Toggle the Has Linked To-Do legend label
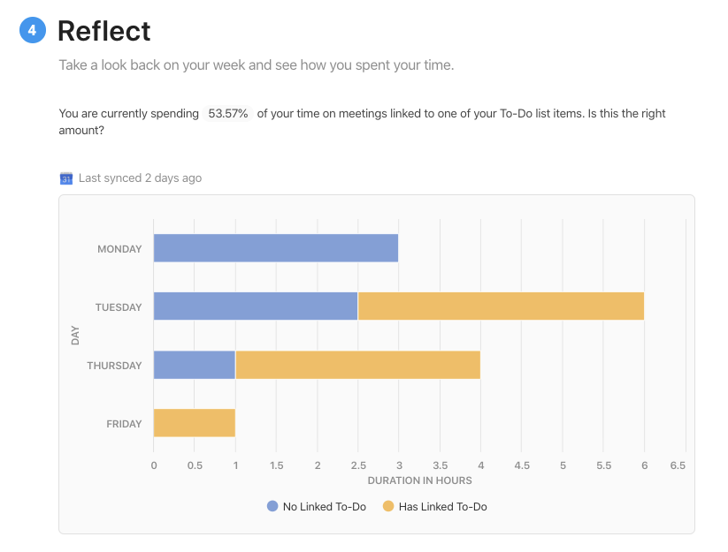 442,507
